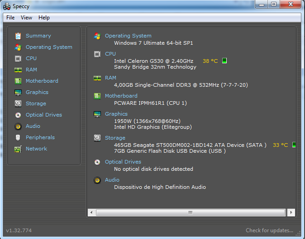Viewport: 305px width, 239px height.
Task: Click the 465GB Seagate drive entry
Action: [x=190, y=145]
